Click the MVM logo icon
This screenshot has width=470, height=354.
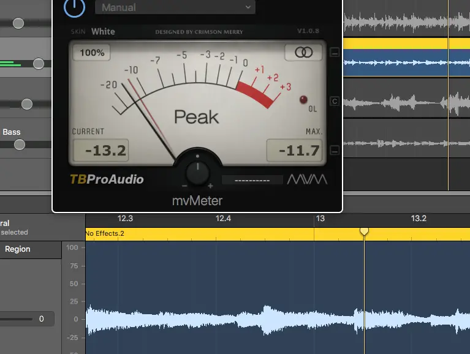click(308, 179)
